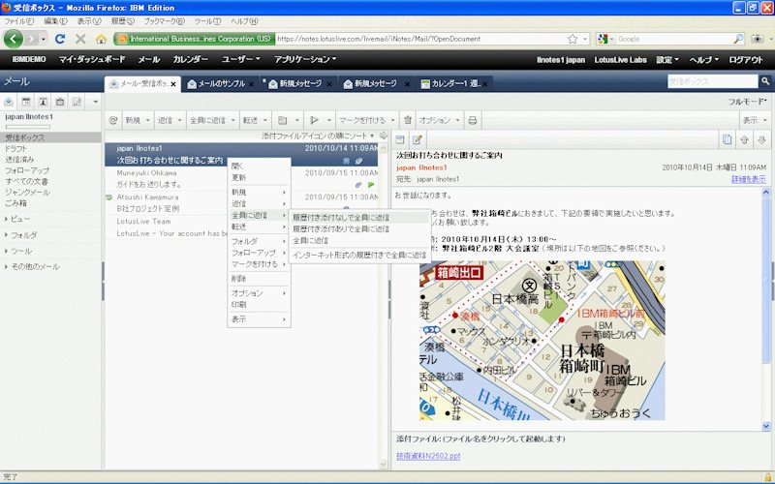The width and height of the screenshot is (775, 484).
Task: Open the 転送 toolbar dropdown arrow
Action: coord(265,120)
